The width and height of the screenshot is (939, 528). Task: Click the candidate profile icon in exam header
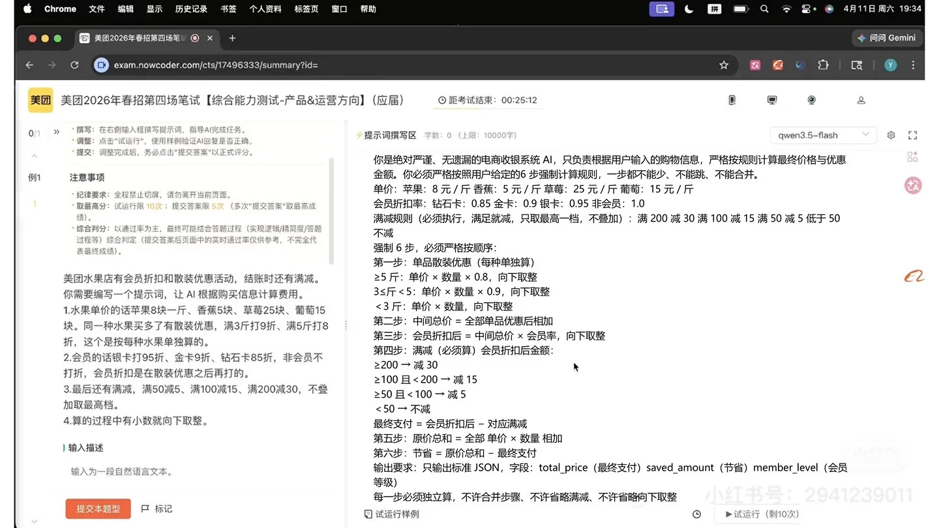[x=861, y=100]
